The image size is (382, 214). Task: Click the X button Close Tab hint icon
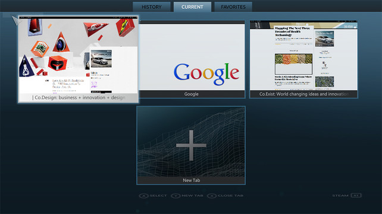pyautogui.click(x=212, y=196)
